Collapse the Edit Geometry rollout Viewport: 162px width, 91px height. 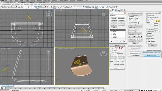(x=135, y=13)
